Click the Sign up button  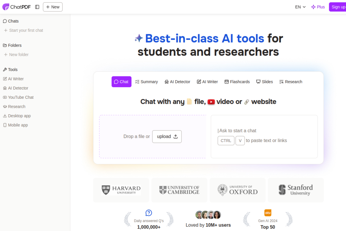[x=338, y=7]
